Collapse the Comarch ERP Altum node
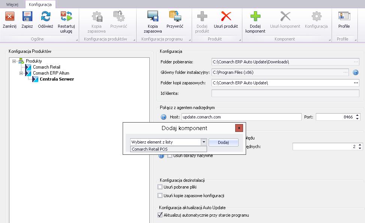 (x=21, y=73)
